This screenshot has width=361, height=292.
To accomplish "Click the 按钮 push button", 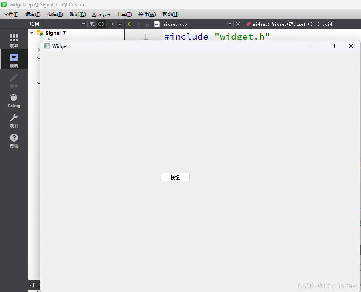I will [175, 177].
